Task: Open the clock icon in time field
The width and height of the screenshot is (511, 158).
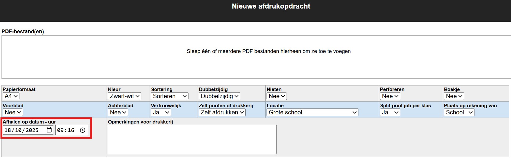Action: pyautogui.click(x=83, y=130)
